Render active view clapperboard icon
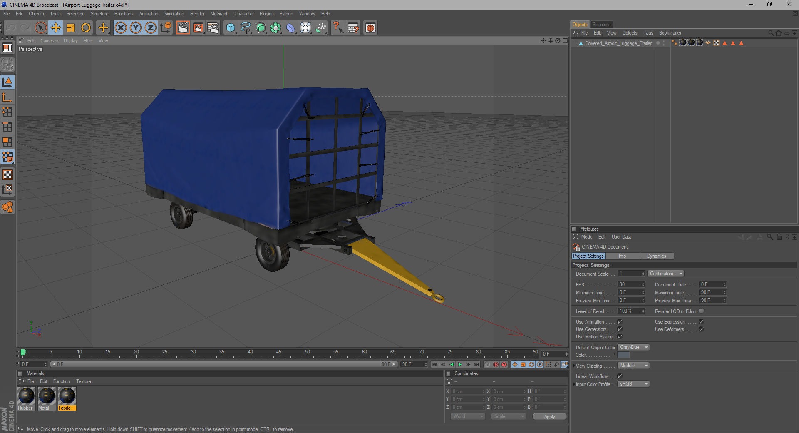Image resolution: width=799 pixels, height=433 pixels. pos(183,28)
